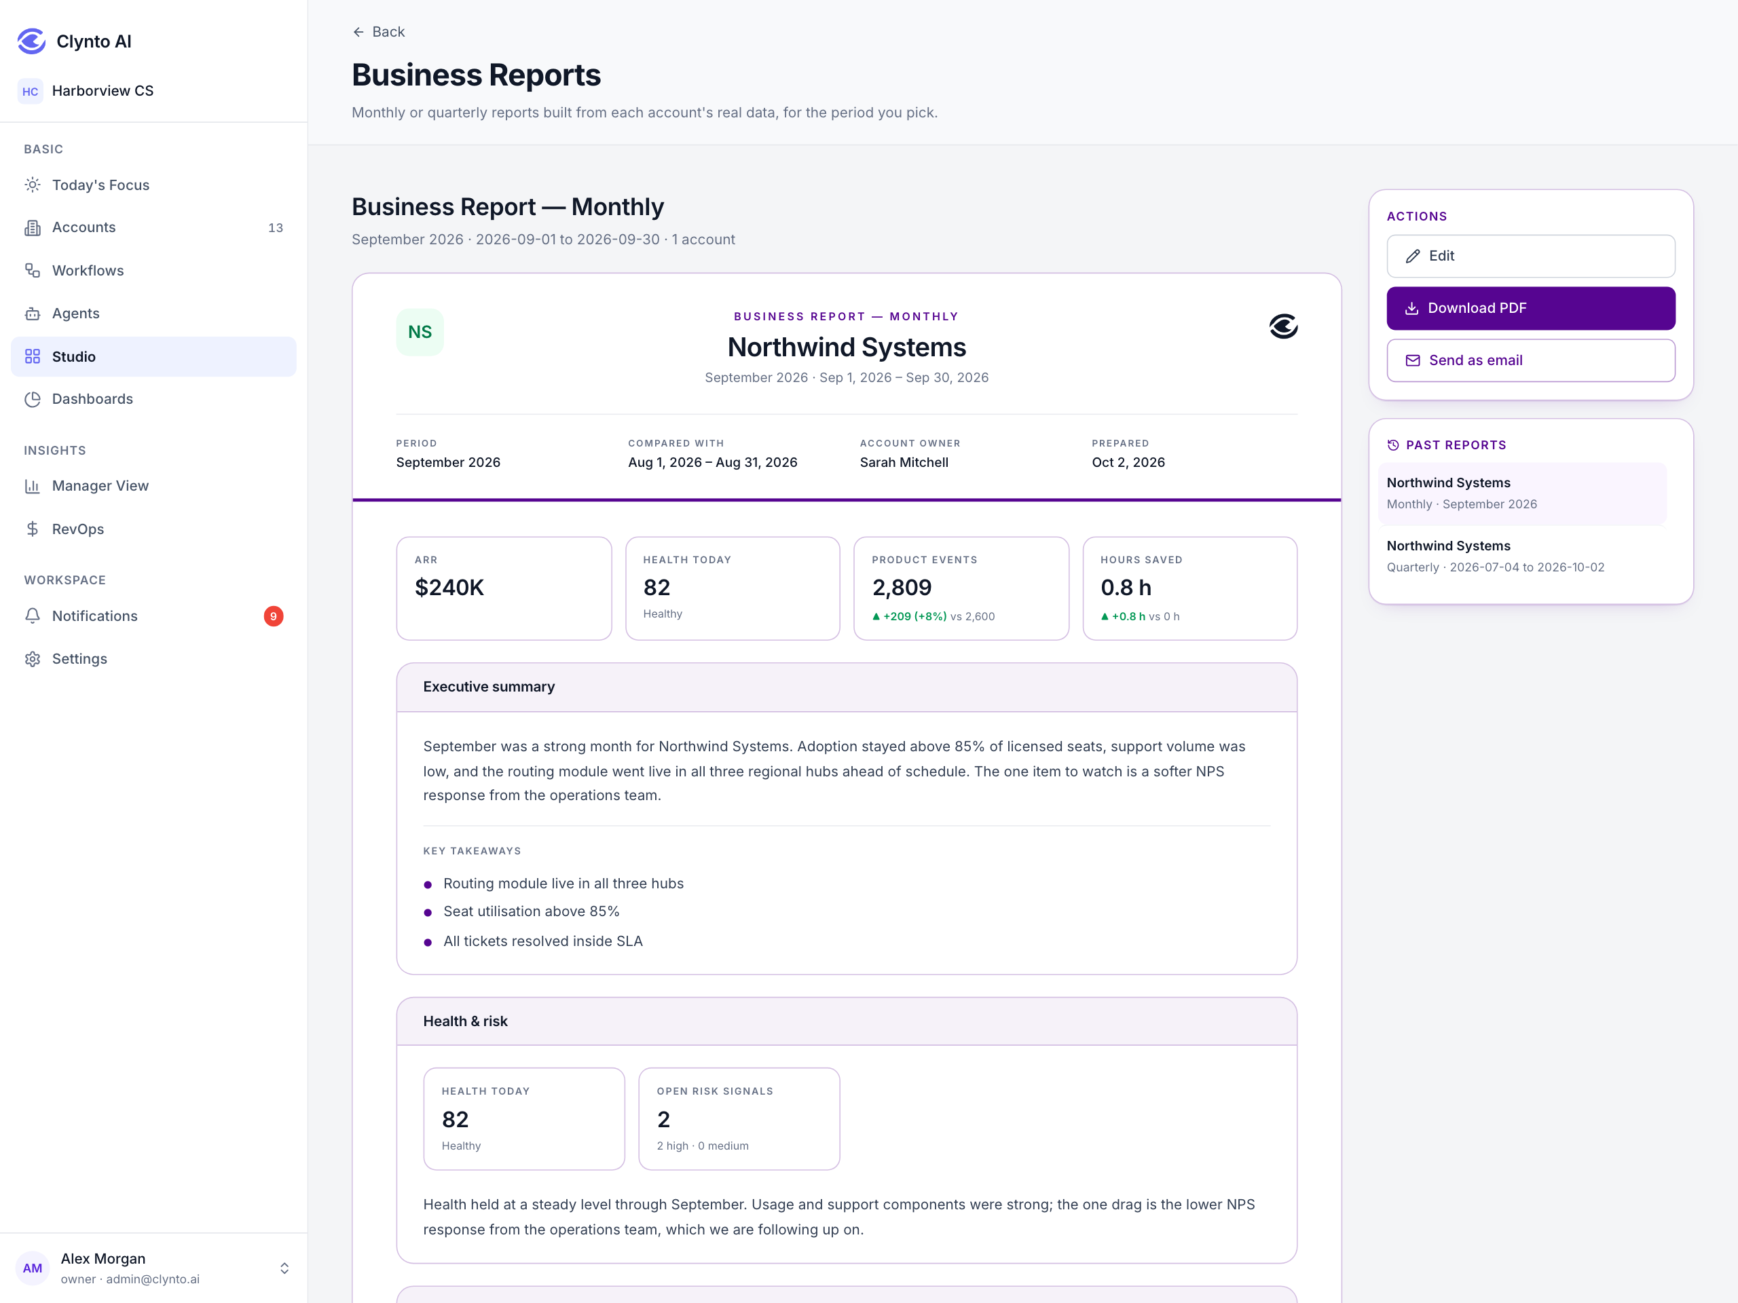Click the back arrow icon
This screenshot has width=1738, height=1303.
click(x=358, y=32)
